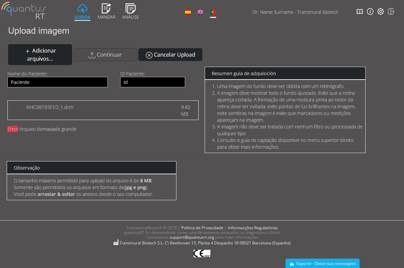Viewport: 404px width, 268px height.
Task: Open the acquisition guide book icon
Action: (x=360, y=12)
